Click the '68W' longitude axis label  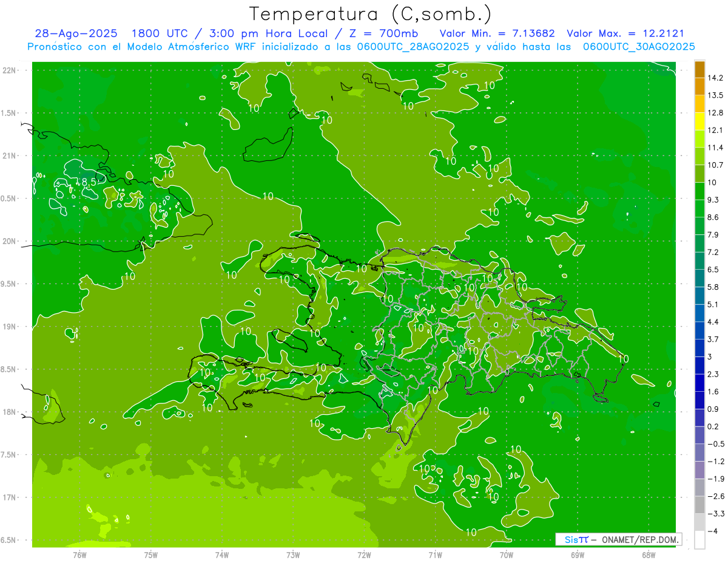[649, 554]
